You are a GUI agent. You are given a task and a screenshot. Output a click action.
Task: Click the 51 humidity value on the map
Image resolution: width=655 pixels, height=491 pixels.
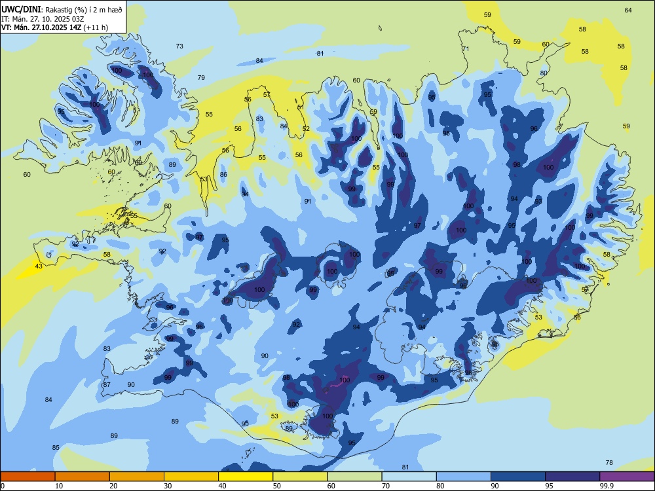pyautogui.click(x=301, y=107)
